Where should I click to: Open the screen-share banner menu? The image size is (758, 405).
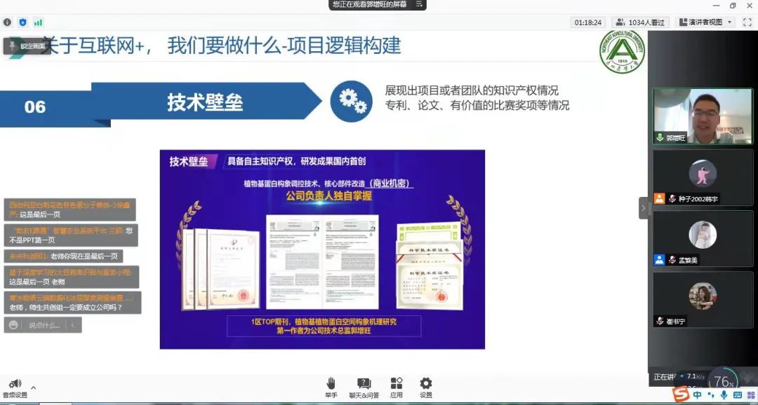click(419, 4)
